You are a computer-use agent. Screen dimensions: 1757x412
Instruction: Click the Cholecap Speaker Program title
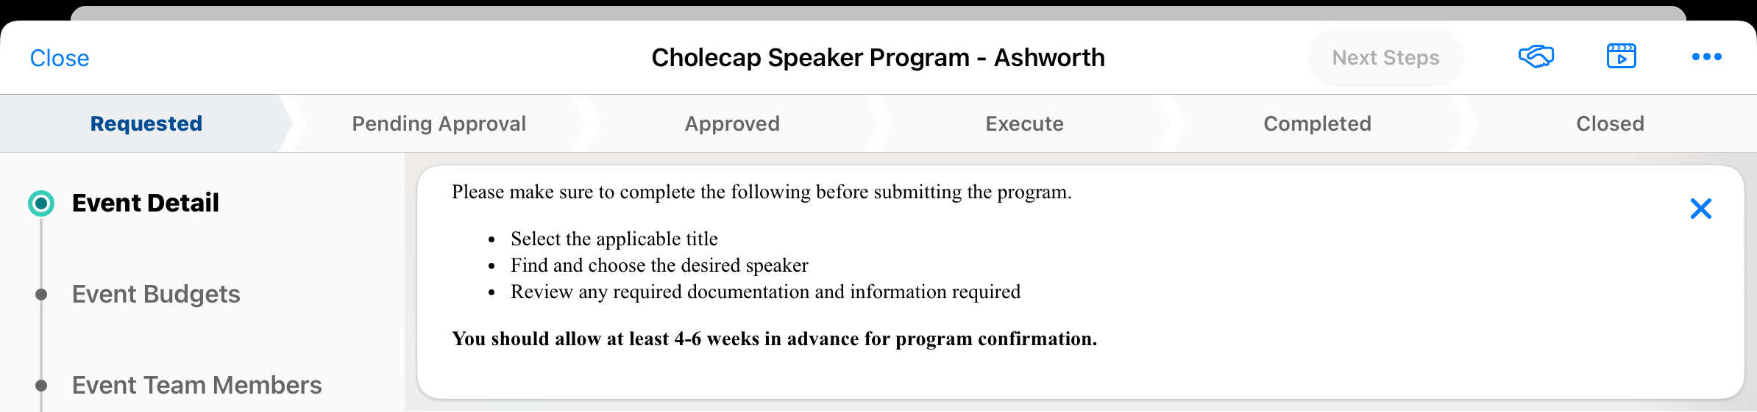[x=878, y=57]
